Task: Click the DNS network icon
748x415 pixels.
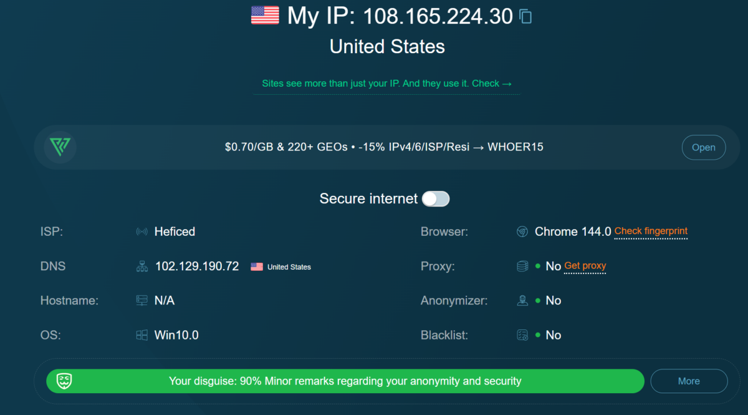Action: [141, 266]
